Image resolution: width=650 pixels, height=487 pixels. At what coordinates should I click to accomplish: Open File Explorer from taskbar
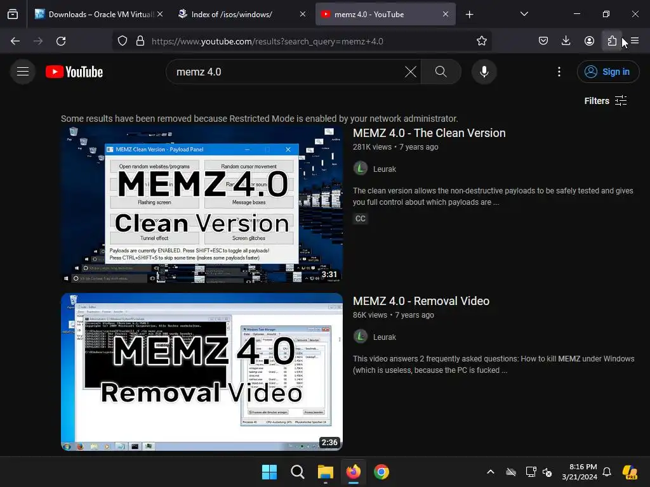(326, 472)
